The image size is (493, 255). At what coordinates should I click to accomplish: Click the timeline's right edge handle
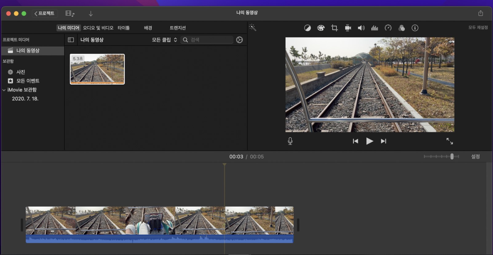point(298,225)
